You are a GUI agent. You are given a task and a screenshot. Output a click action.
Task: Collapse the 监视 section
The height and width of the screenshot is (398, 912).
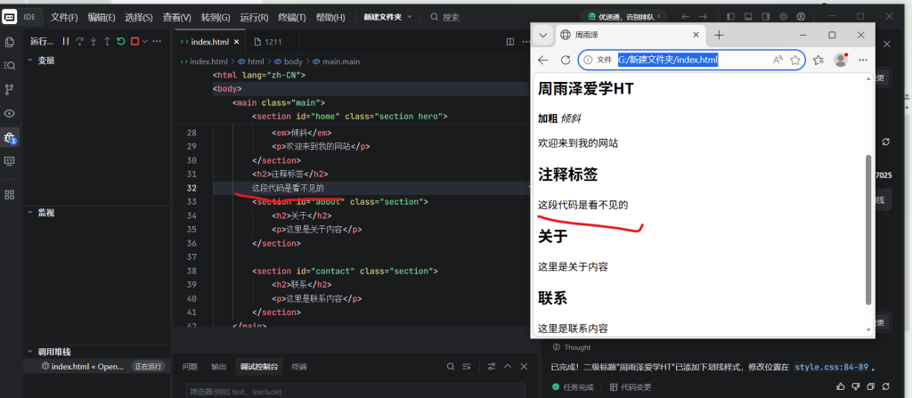point(30,213)
